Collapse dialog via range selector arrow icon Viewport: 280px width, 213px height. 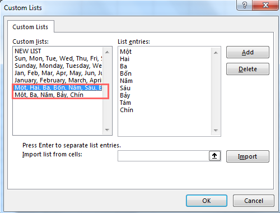pos(214,156)
